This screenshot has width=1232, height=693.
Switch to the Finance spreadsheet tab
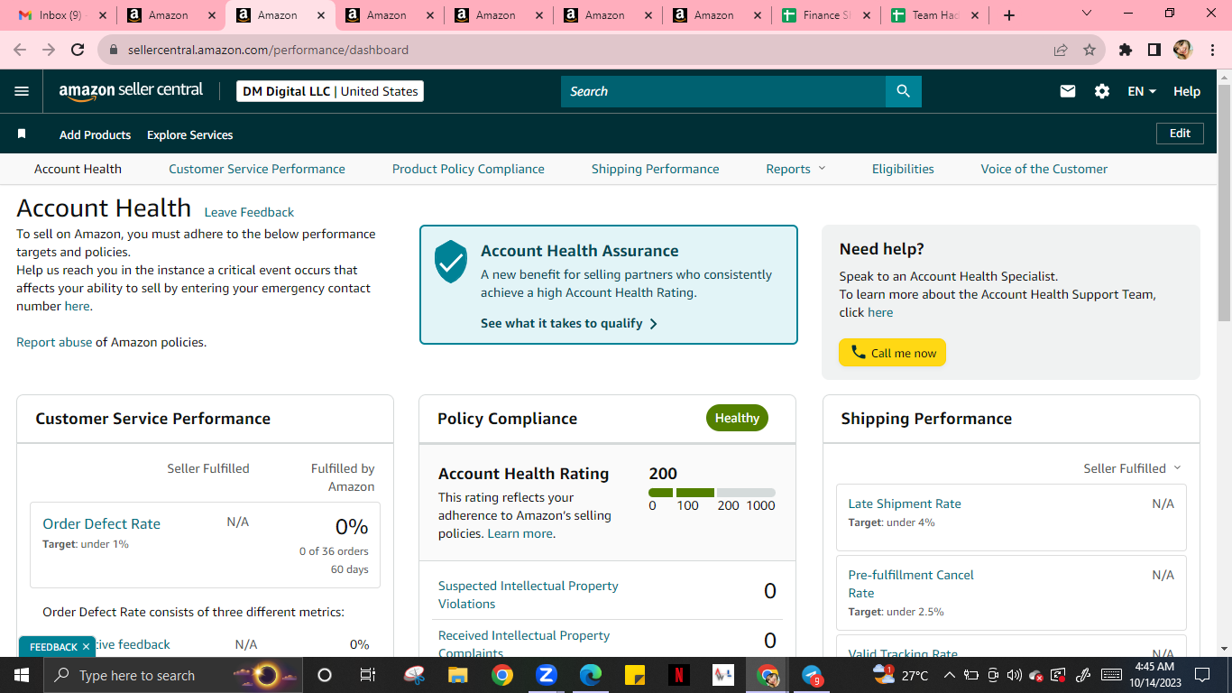(x=826, y=15)
